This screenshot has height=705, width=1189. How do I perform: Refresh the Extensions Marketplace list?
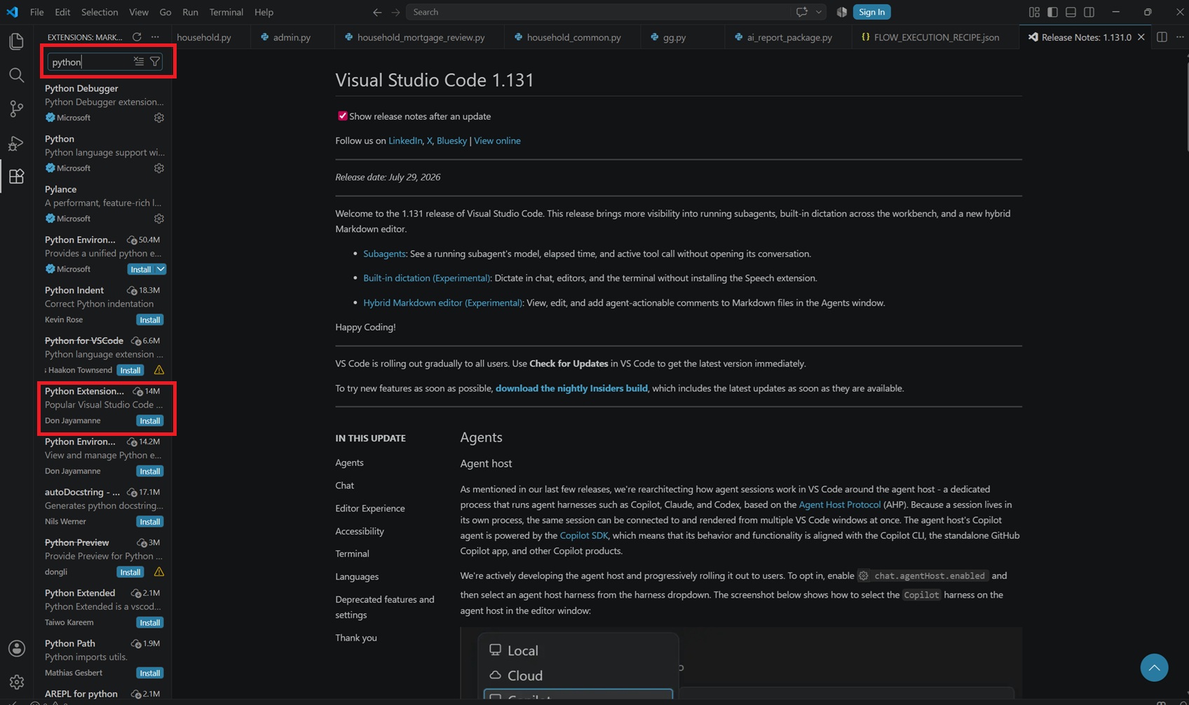coord(137,37)
